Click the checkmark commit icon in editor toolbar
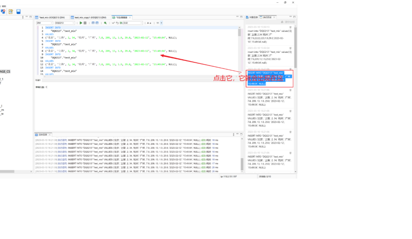 coord(113,23)
